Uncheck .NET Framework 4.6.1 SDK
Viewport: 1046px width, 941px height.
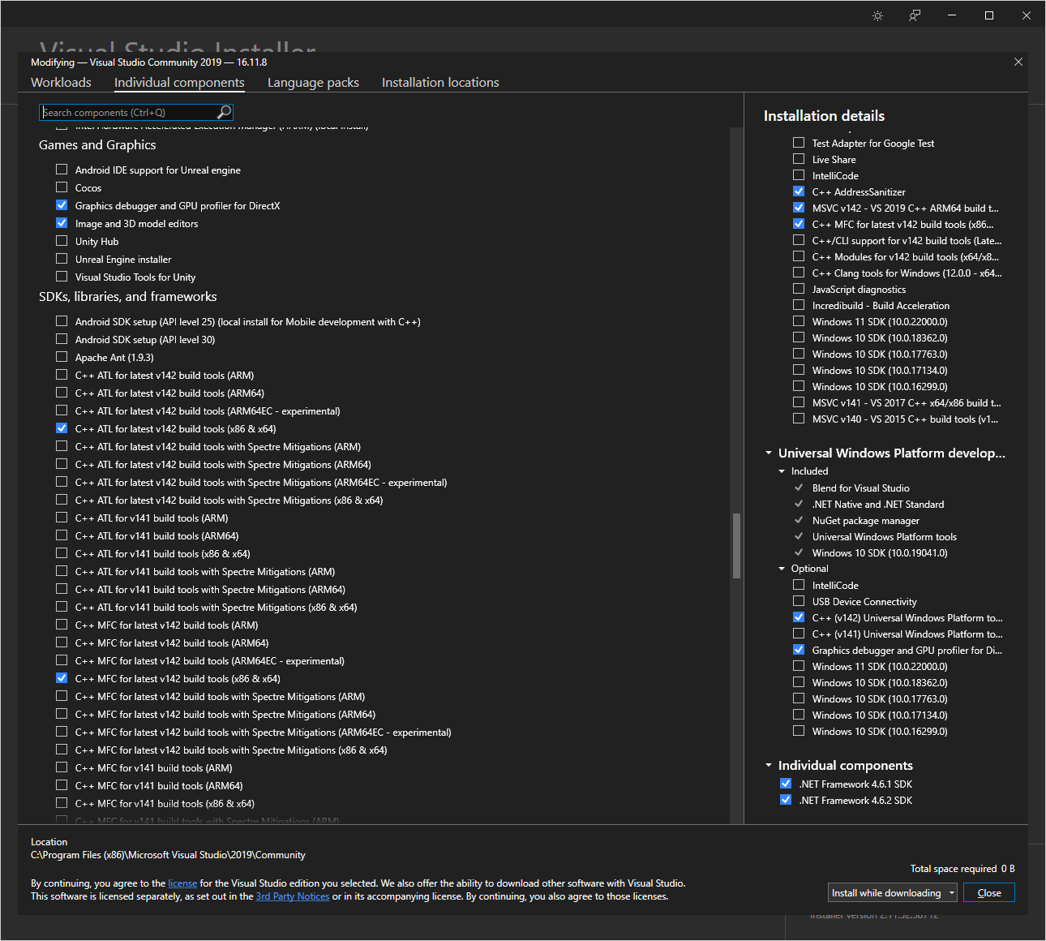click(x=786, y=784)
